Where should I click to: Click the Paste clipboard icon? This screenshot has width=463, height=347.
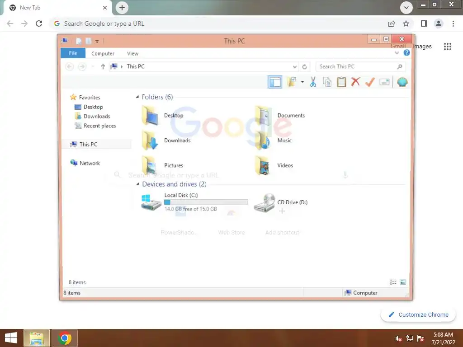(341, 82)
